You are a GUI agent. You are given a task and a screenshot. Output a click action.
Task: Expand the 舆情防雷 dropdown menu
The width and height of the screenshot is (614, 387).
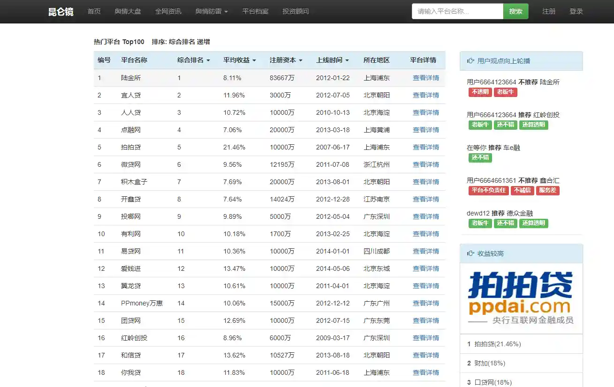pos(212,11)
